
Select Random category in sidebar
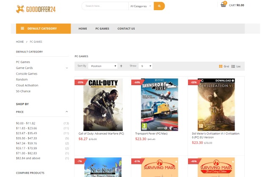coord(22,79)
